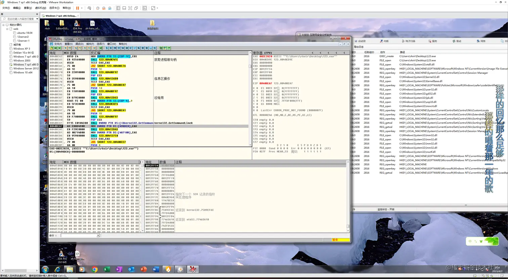This screenshot has width=508, height=279.
Task: Click library search input field
Action: click(19, 19)
